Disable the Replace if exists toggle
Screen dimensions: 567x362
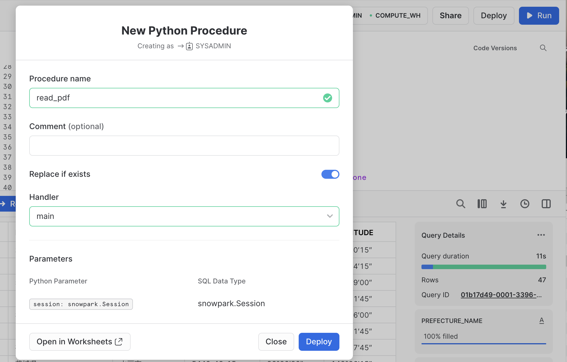[330, 174]
